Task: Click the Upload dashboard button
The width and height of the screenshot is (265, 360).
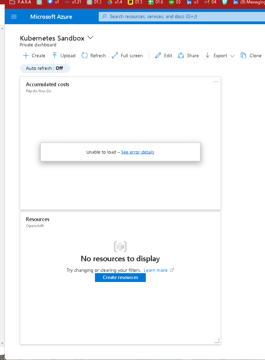Action: tap(64, 56)
